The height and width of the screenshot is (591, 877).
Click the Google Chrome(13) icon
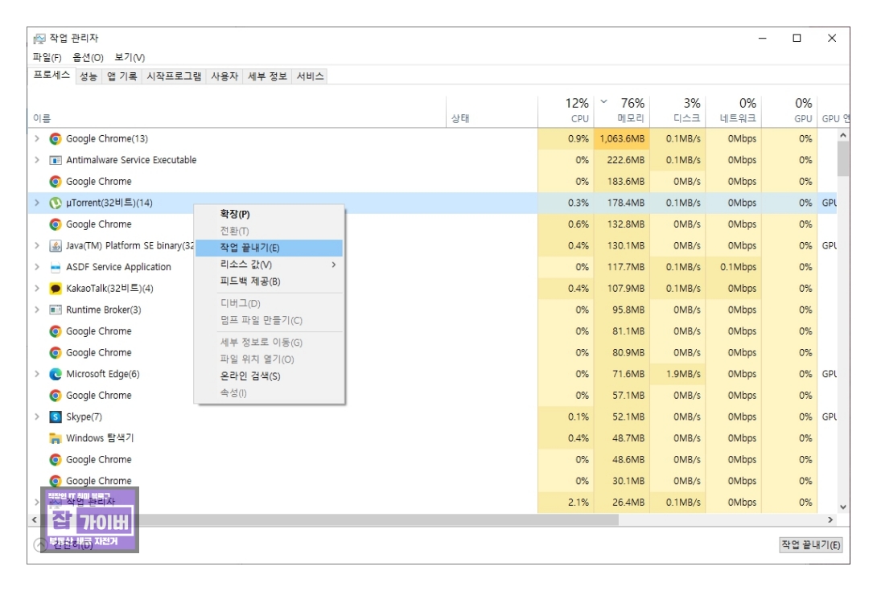(x=56, y=138)
